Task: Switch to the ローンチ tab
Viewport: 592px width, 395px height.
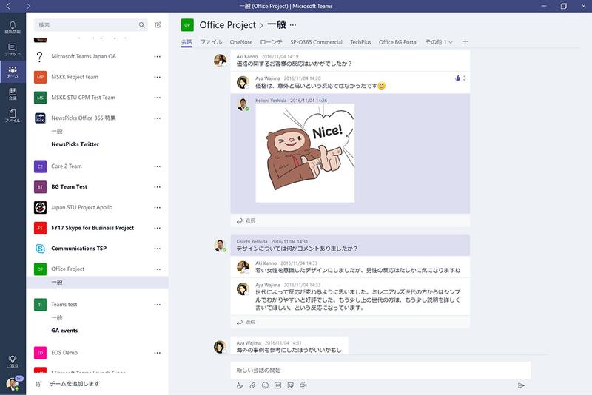Action: [x=271, y=42]
